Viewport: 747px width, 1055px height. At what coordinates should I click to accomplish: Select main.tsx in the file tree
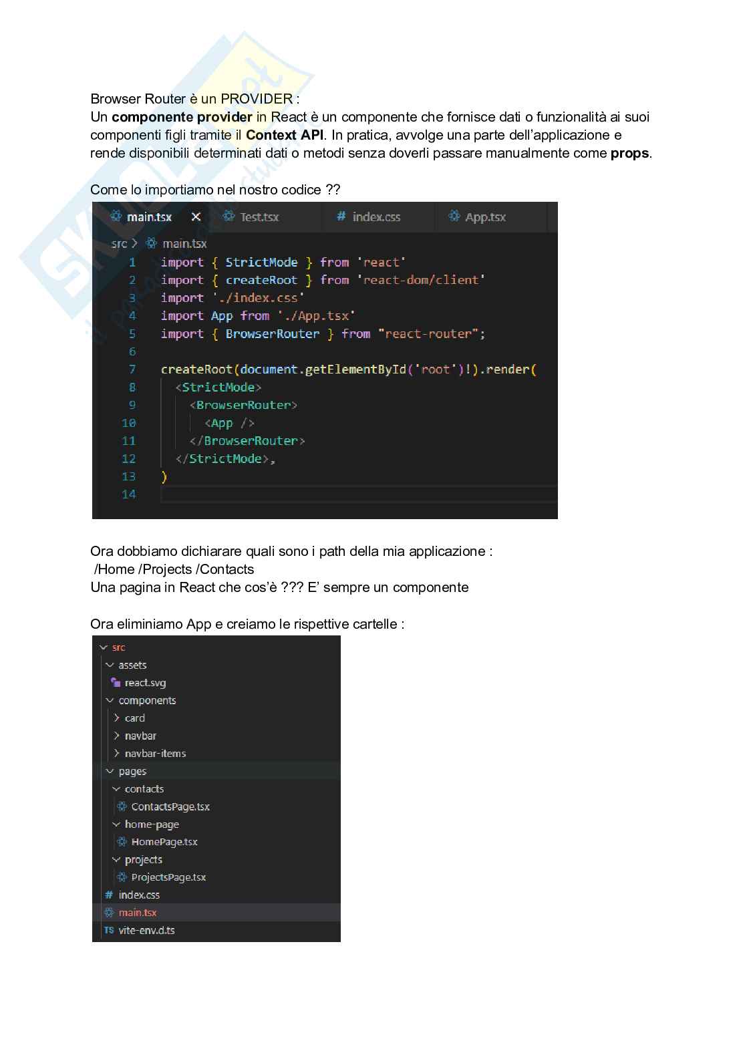pyautogui.click(x=138, y=913)
